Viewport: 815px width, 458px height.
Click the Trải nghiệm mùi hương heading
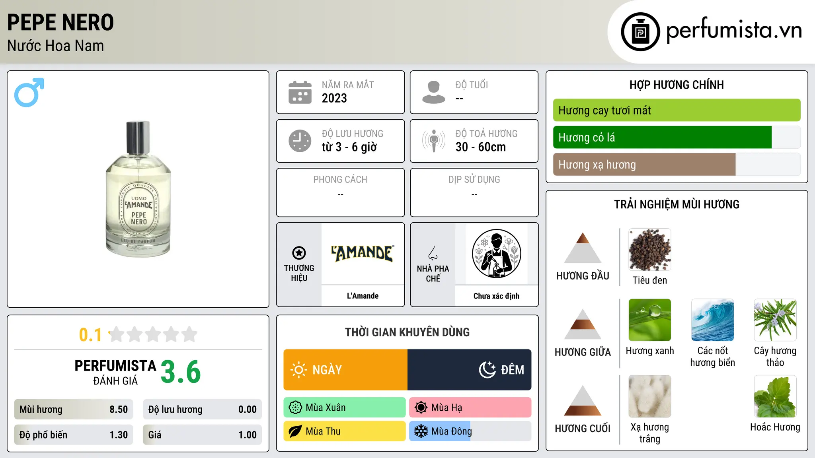pyautogui.click(x=677, y=204)
